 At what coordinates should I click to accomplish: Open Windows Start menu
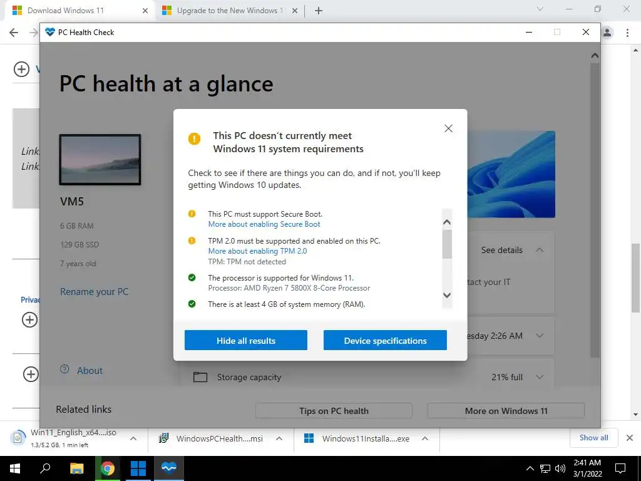(15, 468)
